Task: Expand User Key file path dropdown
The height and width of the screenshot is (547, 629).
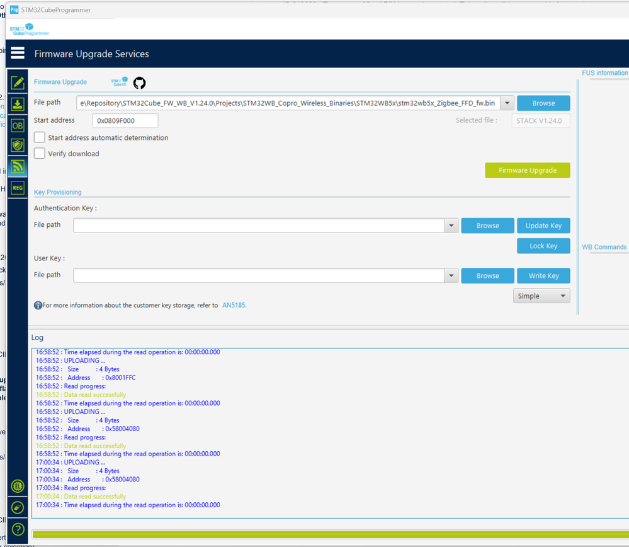Action: pos(451,276)
